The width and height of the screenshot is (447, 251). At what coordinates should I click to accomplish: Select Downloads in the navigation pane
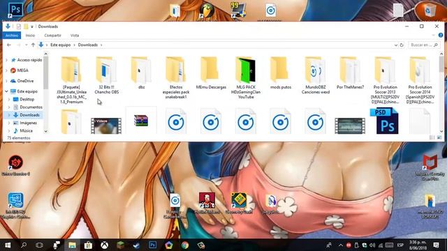pos(29,115)
